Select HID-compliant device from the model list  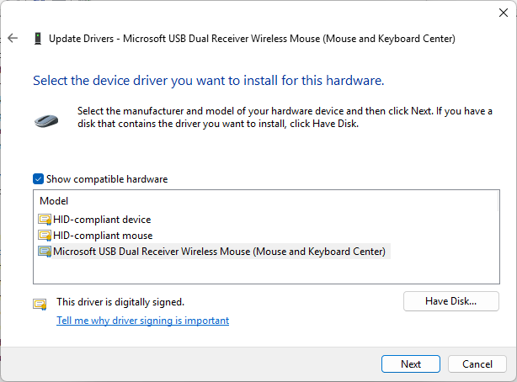pyautogui.click(x=102, y=220)
